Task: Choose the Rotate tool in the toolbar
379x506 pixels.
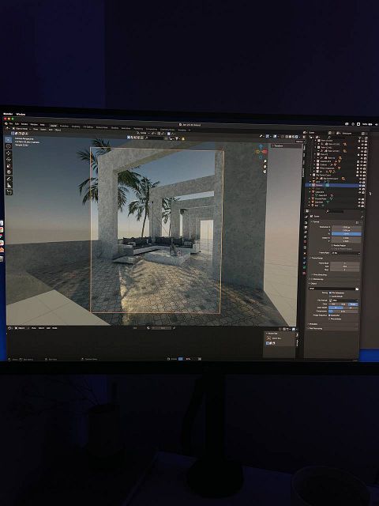Action: [9, 160]
